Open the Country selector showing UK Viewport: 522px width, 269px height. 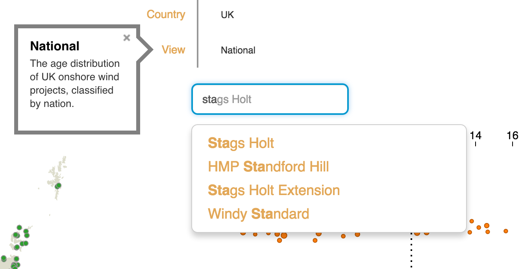click(x=228, y=15)
